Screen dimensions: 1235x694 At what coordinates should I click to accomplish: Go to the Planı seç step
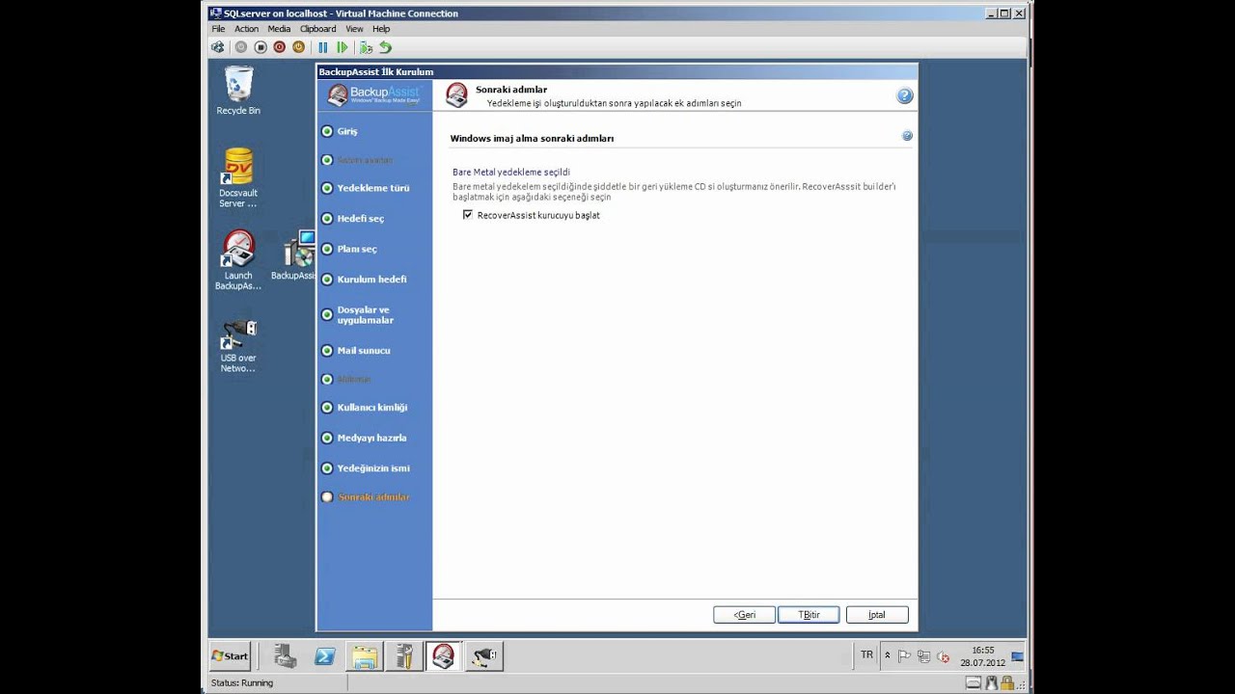click(357, 249)
